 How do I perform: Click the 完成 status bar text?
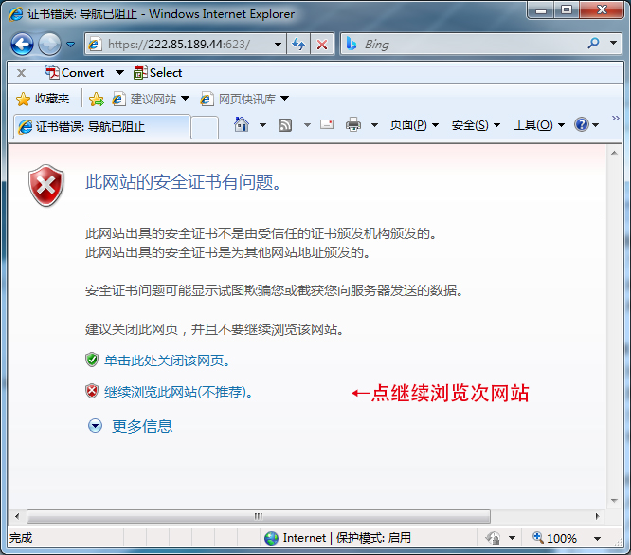(x=21, y=538)
